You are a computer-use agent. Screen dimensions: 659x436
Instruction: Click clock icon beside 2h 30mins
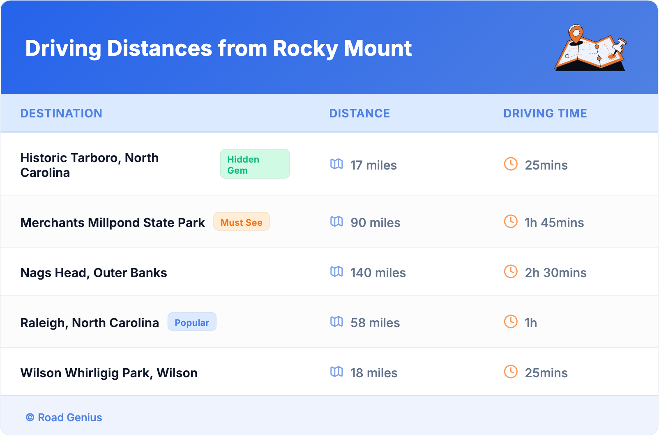(511, 272)
